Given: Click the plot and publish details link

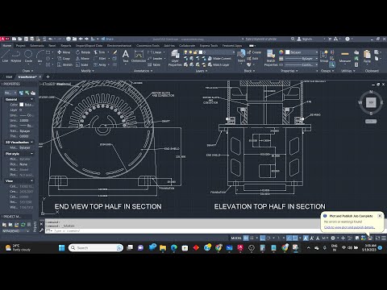Looking at the screenshot, I should coord(349,227).
